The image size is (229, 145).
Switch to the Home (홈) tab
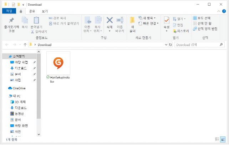[21, 11]
